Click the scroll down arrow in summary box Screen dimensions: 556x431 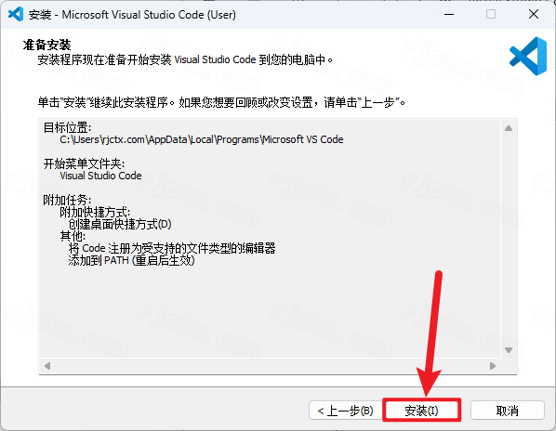point(509,350)
